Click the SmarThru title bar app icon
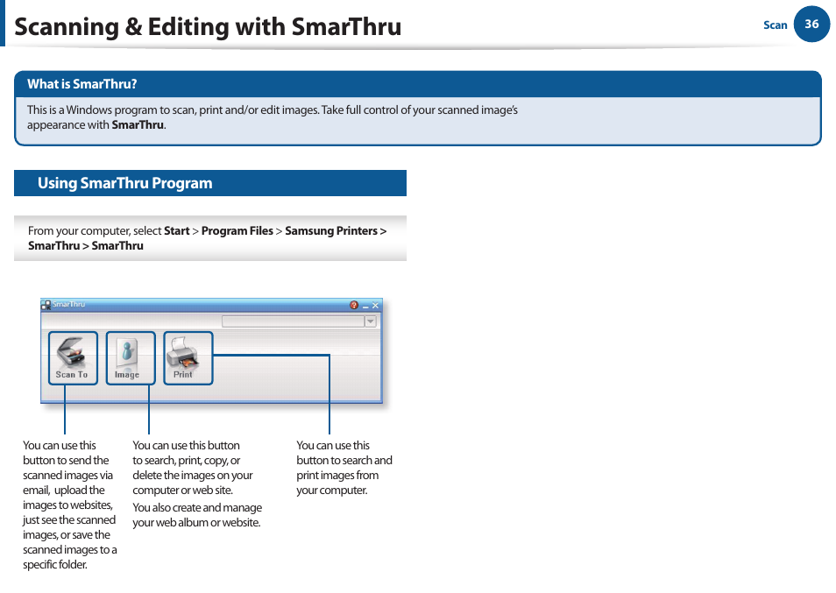836x593 pixels. tap(46, 305)
